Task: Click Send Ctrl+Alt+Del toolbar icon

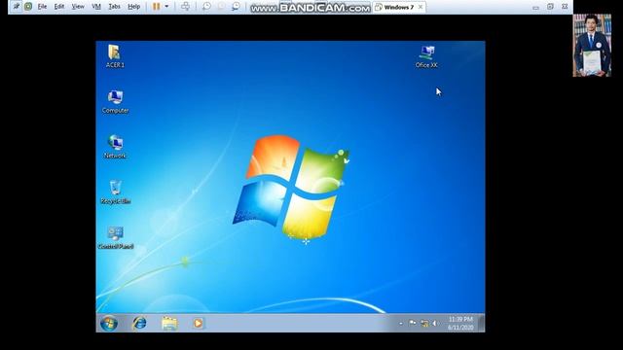Action: [185, 7]
